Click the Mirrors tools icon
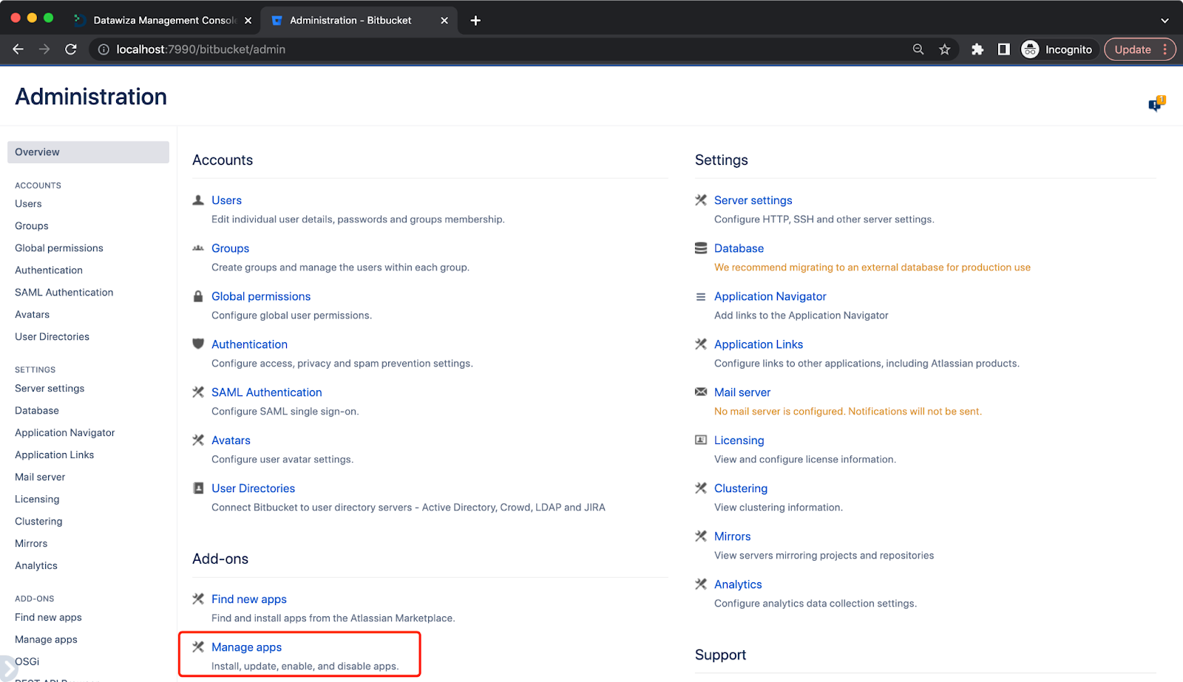The height and width of the screenshot is (682, 1183). click(x=701, y=536)
